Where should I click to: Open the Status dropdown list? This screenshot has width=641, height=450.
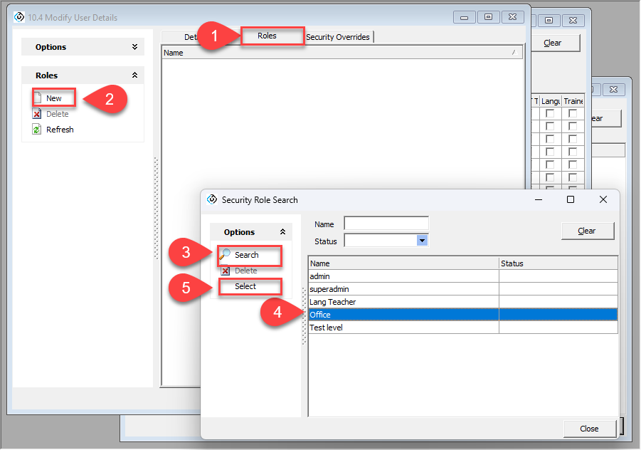click(423, 241)
